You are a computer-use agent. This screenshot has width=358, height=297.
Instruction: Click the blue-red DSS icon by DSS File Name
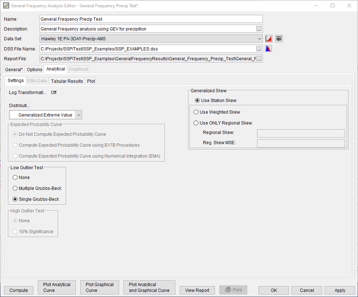(269, 49)
